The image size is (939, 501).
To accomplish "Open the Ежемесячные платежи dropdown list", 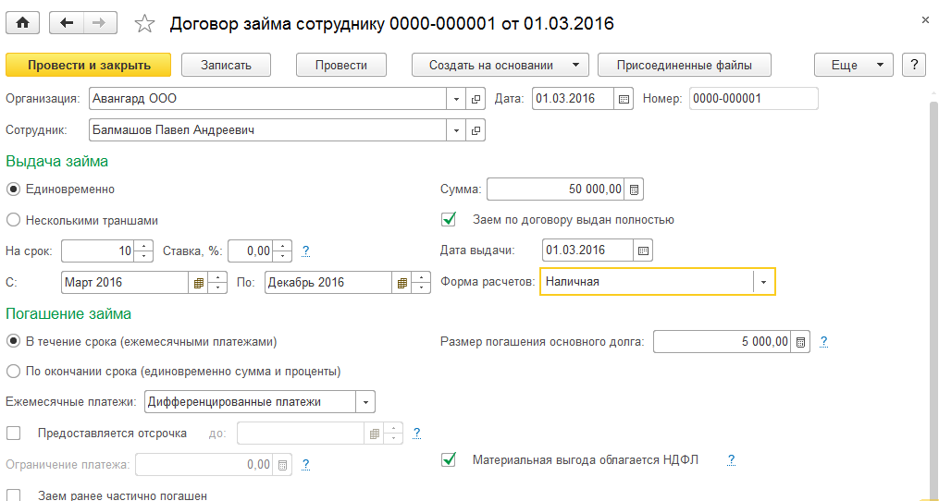I will pos(366,402).
